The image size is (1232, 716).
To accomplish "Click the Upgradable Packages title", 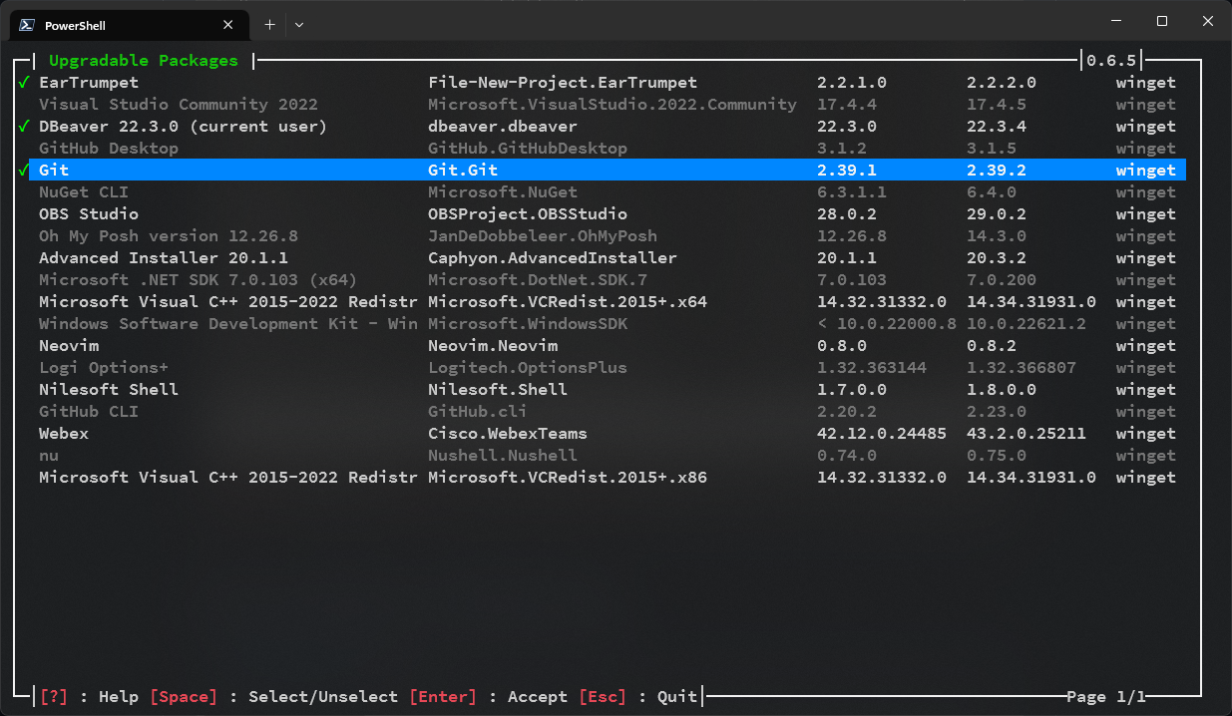I will tap(144, 61).
